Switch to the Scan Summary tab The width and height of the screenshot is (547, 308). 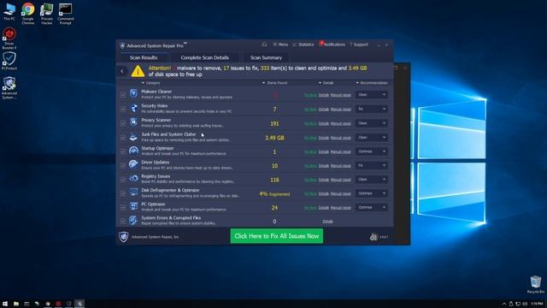coord(266,57)
